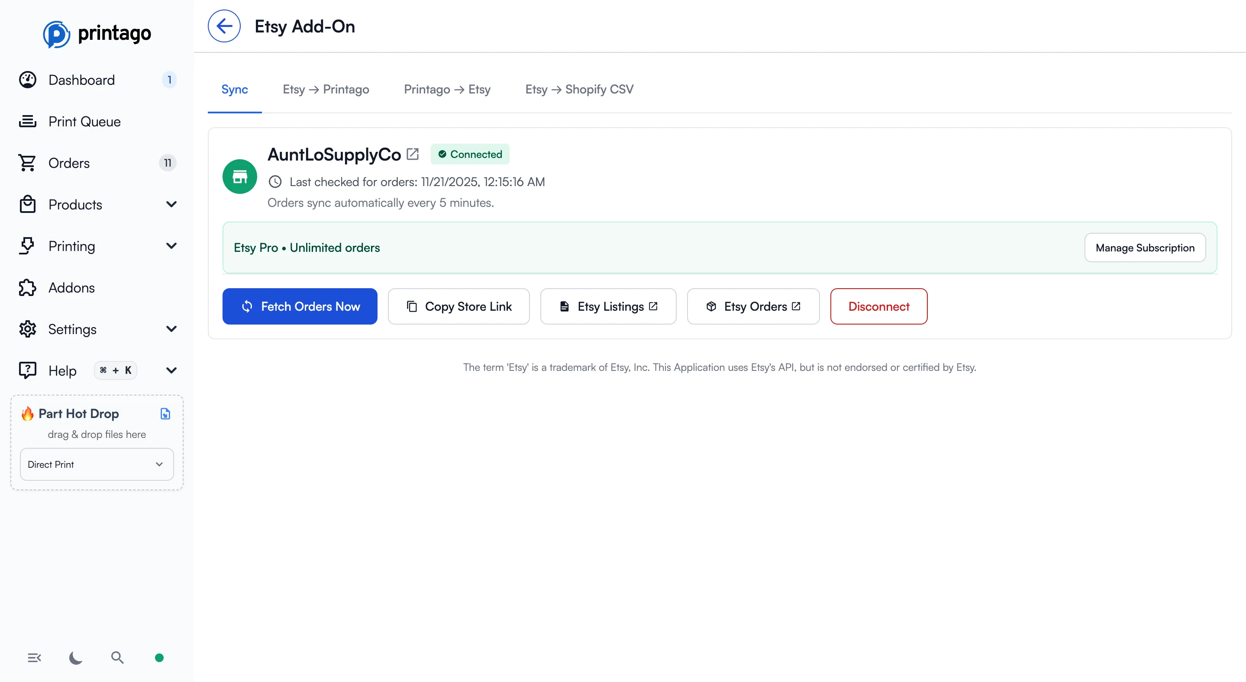Click the Fetch Orders Now button
Screen dimensions: 1246x682
pos(300,306)
